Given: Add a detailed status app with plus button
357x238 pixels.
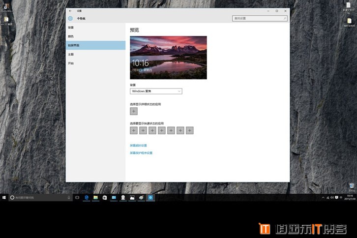Looking at the screenshot, I should tap(134, 111).
